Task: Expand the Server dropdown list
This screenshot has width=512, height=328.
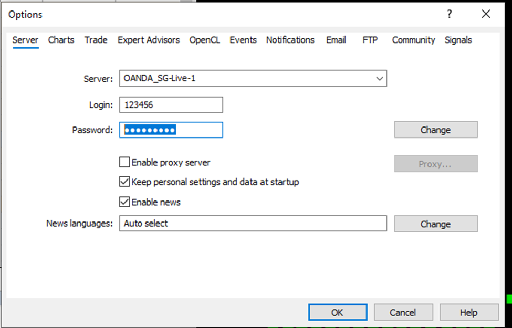Action: 379,79
